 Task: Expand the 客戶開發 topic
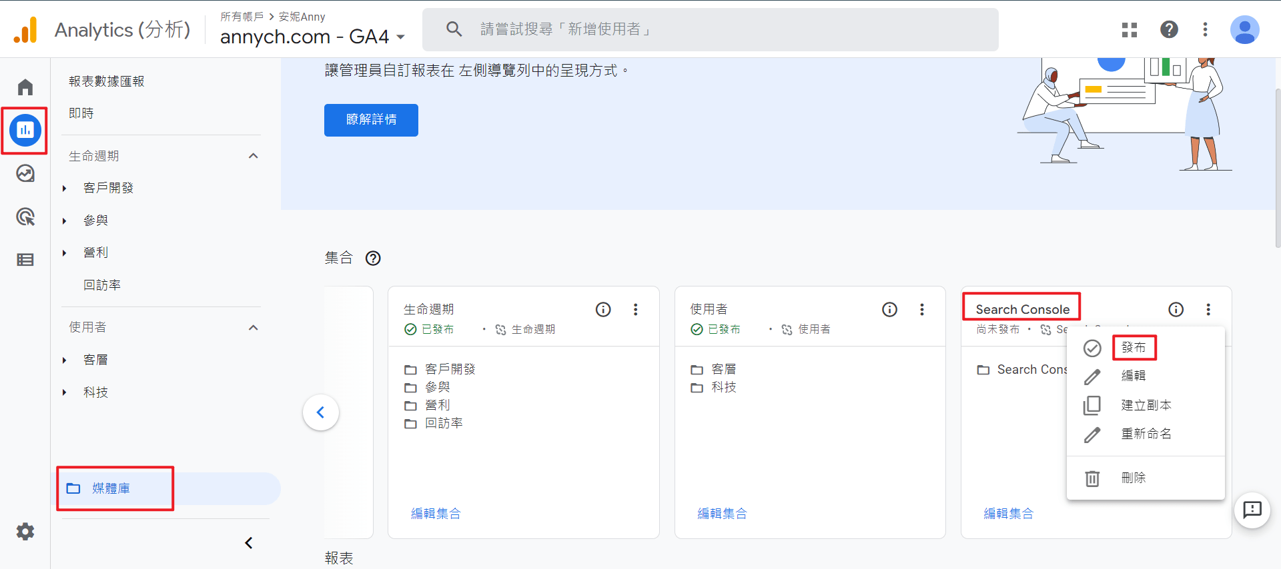(x=65, y=189)
